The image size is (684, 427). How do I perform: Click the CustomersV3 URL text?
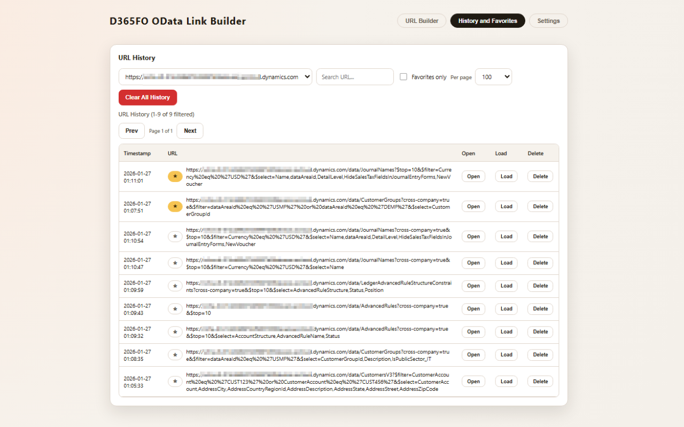319,382
